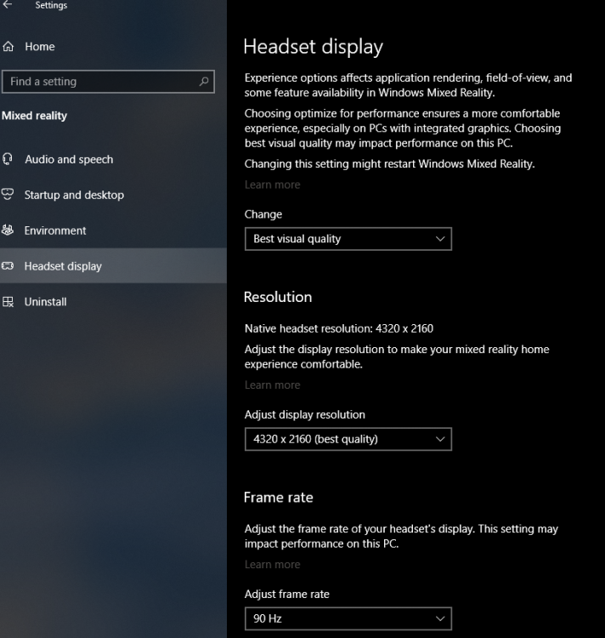Click the Startup and desktop icon
The image size is (605, 638).
[x=8, y=195]
